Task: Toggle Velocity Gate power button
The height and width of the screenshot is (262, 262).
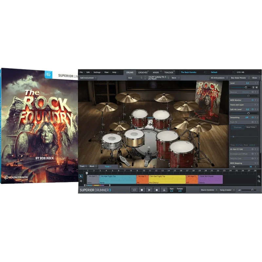Action: click(x=253, y=159)
